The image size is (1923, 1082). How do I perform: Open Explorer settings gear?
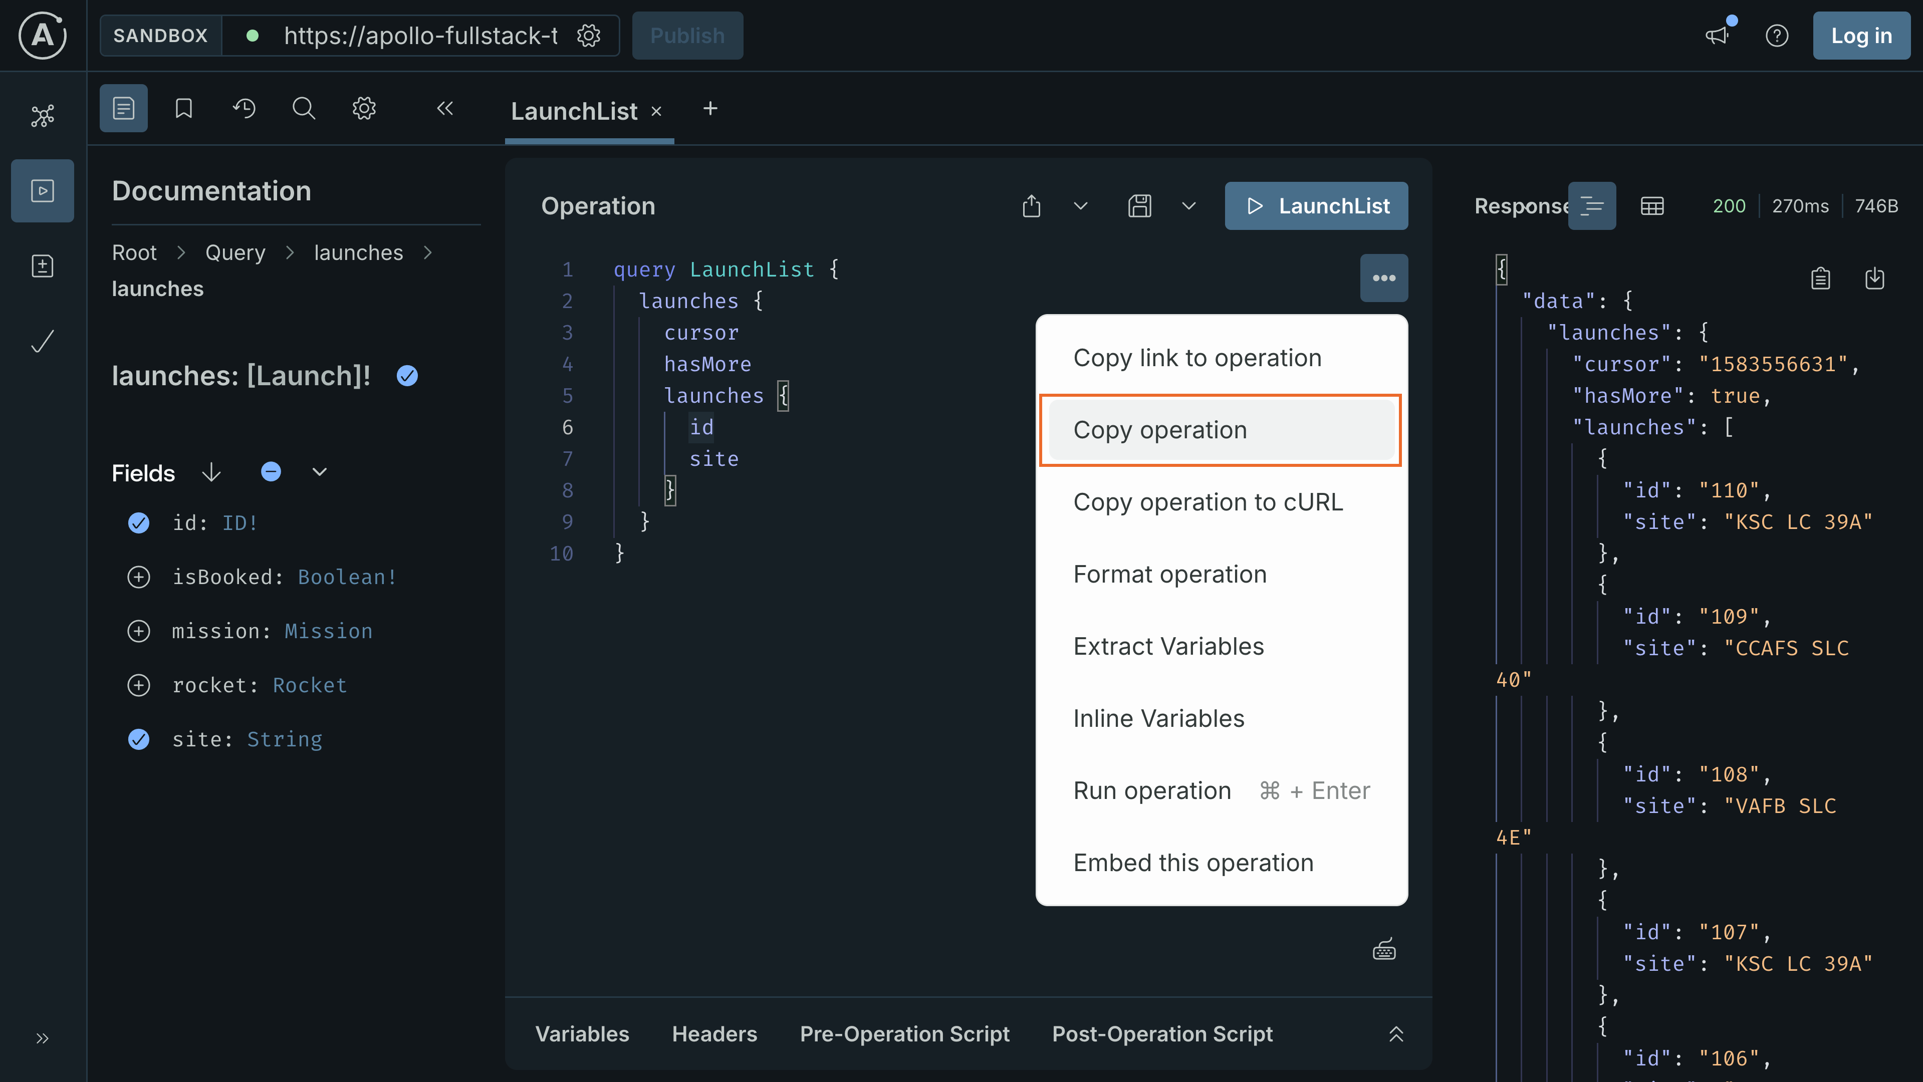pyautogui.click(x=364, y=108)
